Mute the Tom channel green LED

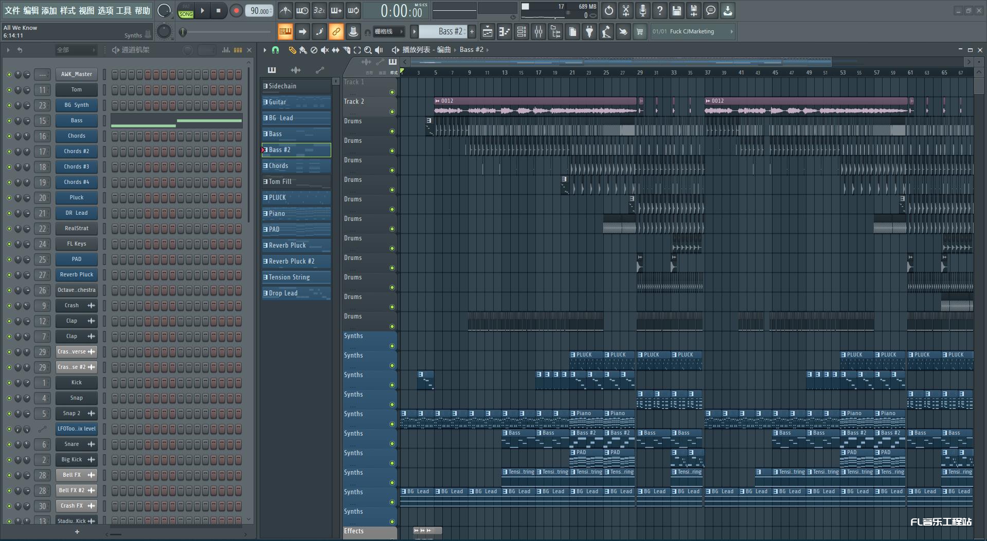(x=9, y=90)
